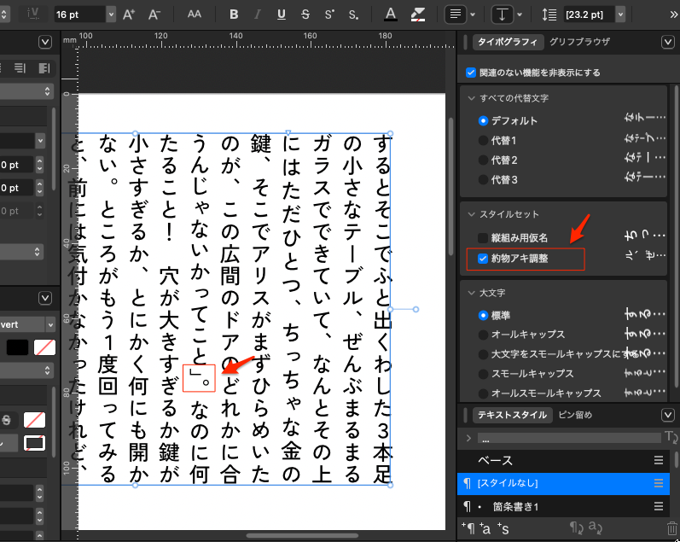This screenshot has width=680, height=542.
Task: Click the text color icon
Action: click(x=390, y=14)
